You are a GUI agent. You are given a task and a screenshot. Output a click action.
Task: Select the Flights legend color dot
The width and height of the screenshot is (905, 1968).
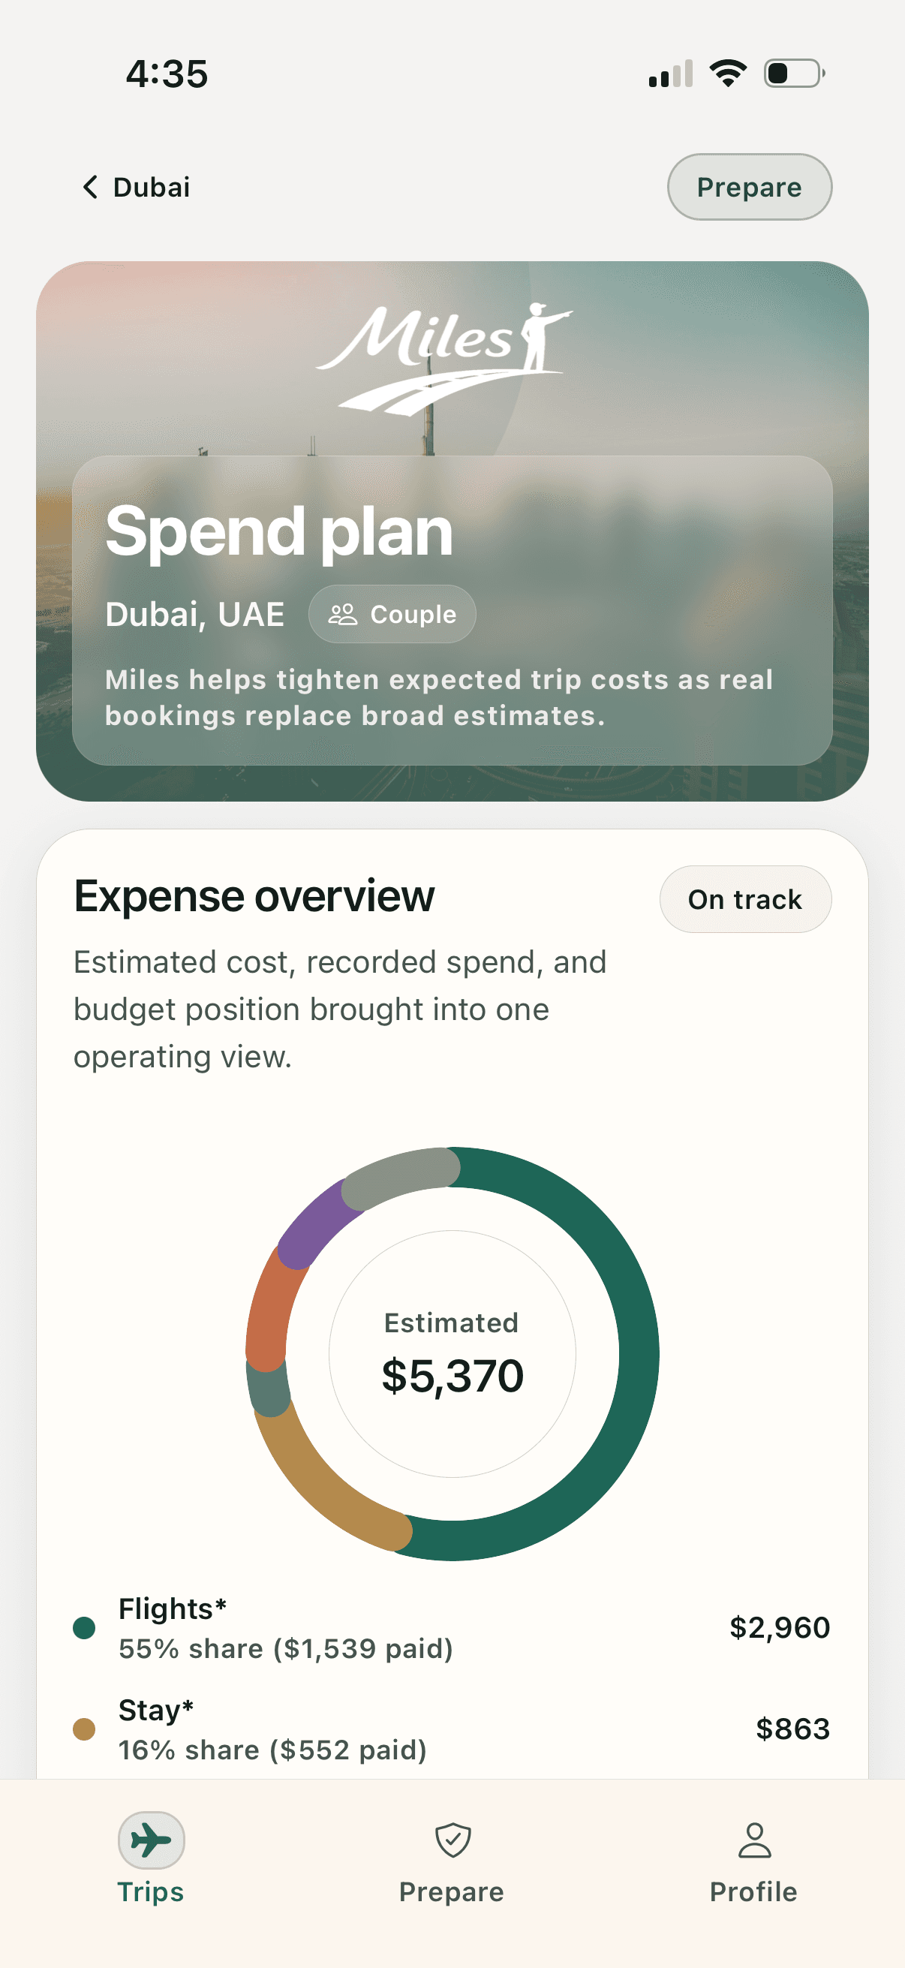(84, 1628)
